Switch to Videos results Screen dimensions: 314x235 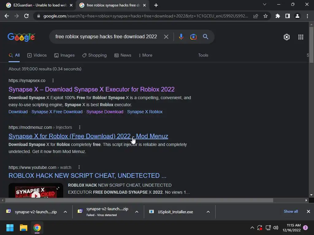(37, 55)
